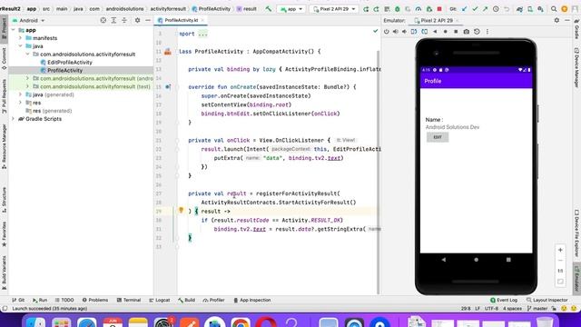This screenshot has width=581, height=327.
Task: Open the Profiler tool window
Action: pos(214,300)
